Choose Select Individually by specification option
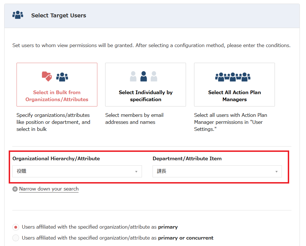 (145, 85)
